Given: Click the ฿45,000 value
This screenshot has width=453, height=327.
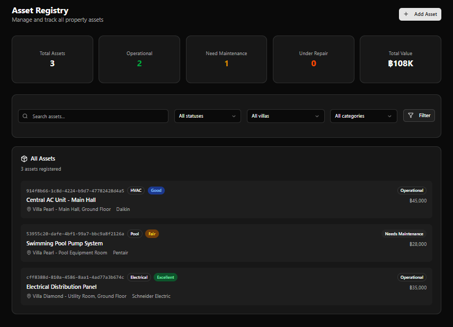Looking at the screenshot, I should pyautogui.click(x=418, y=201).
